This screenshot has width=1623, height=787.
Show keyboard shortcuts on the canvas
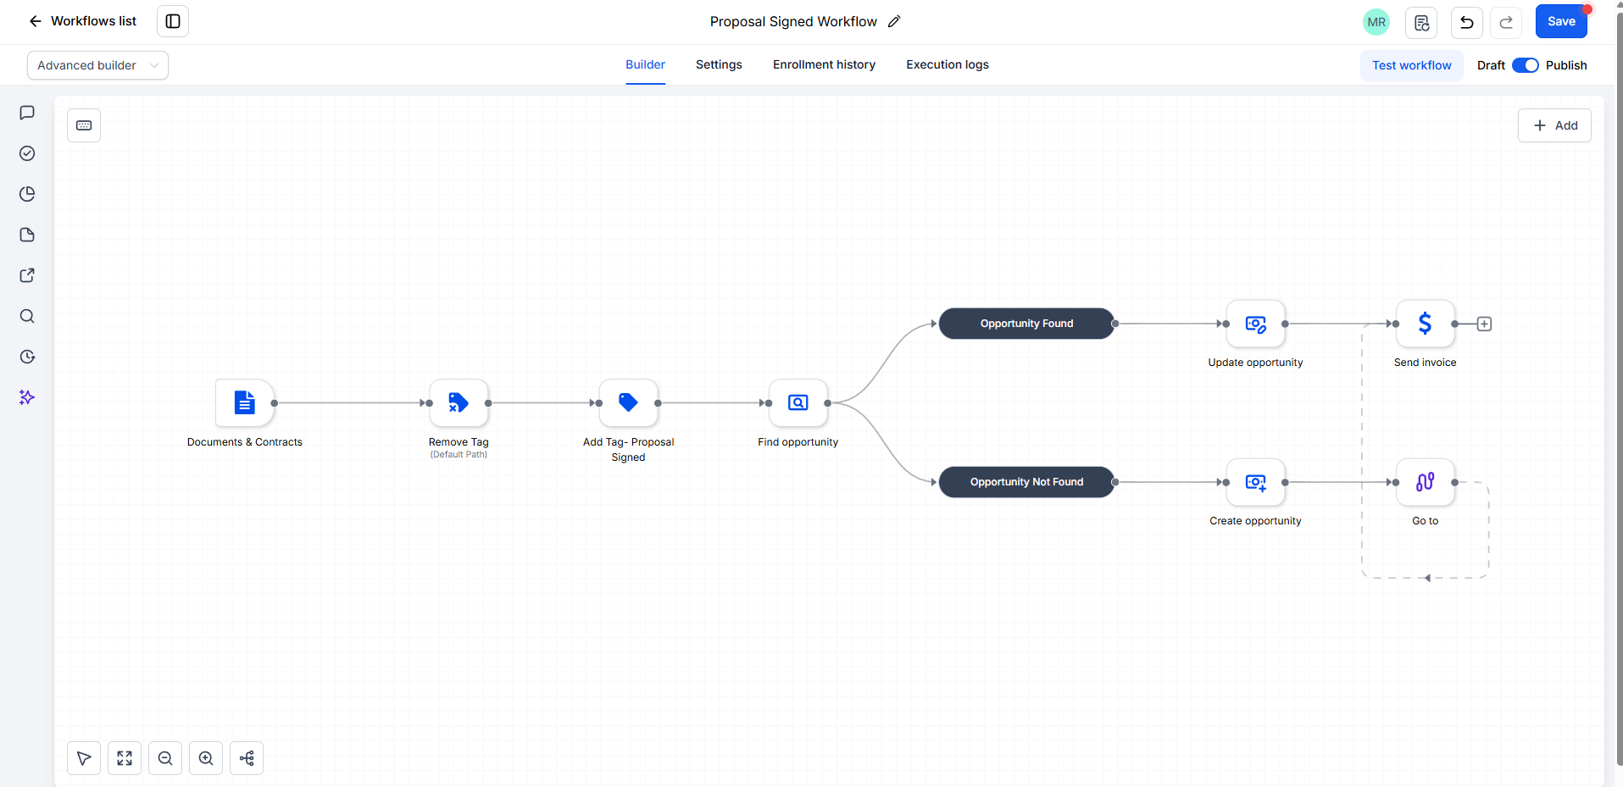(x=84, y=125)
